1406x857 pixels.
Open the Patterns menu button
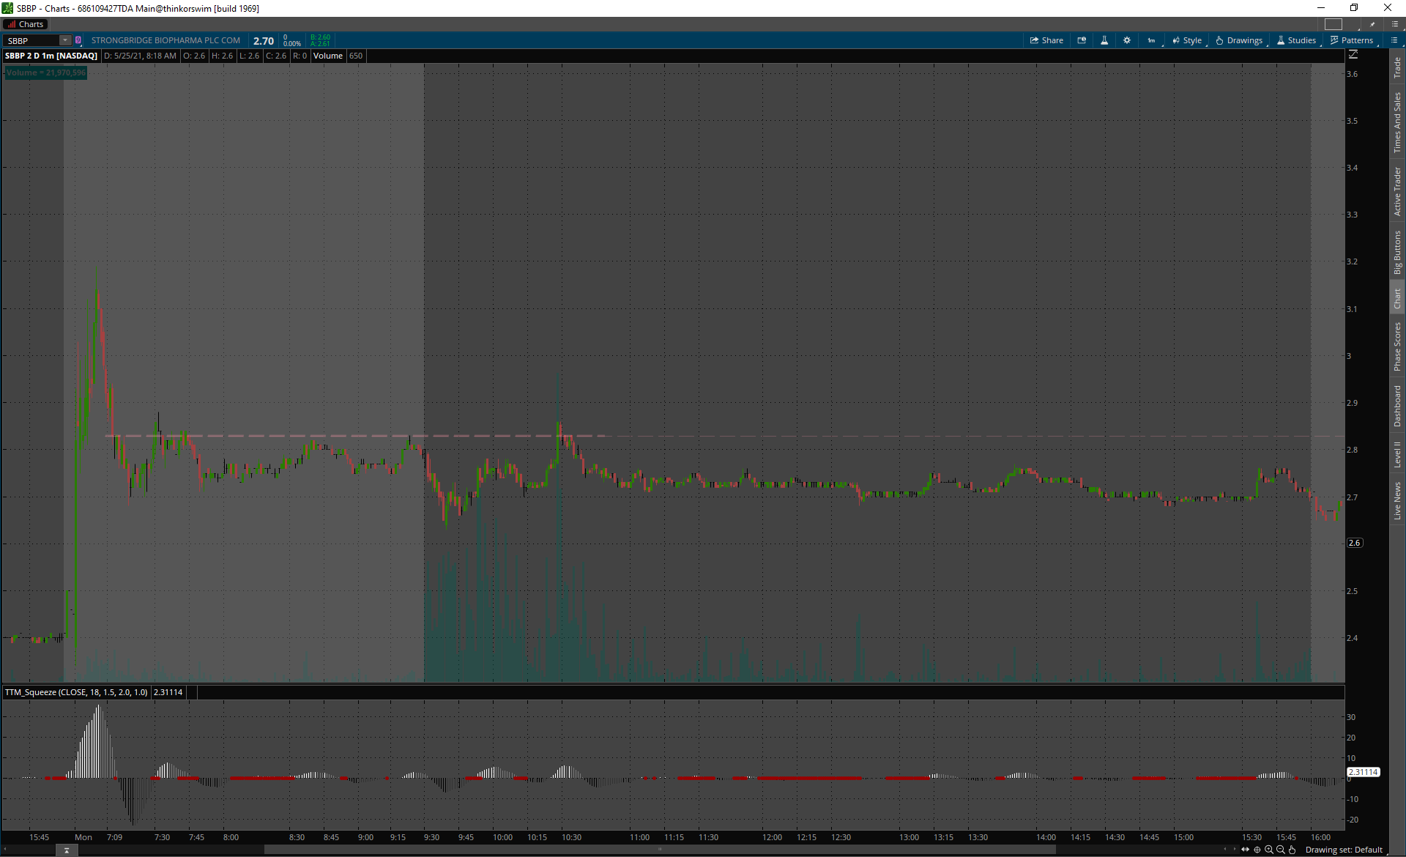click(x=1352, y=40)
